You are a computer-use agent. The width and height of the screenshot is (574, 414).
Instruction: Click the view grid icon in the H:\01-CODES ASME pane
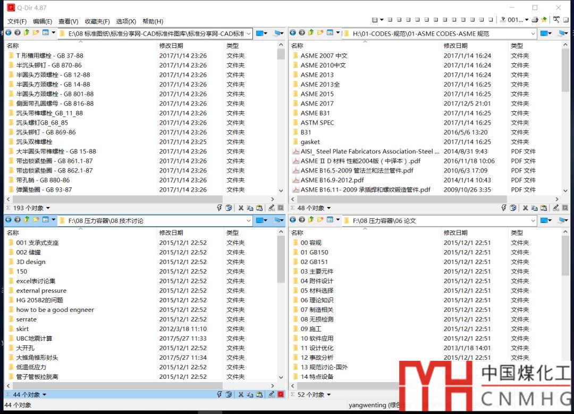click(x=330, y=32)
